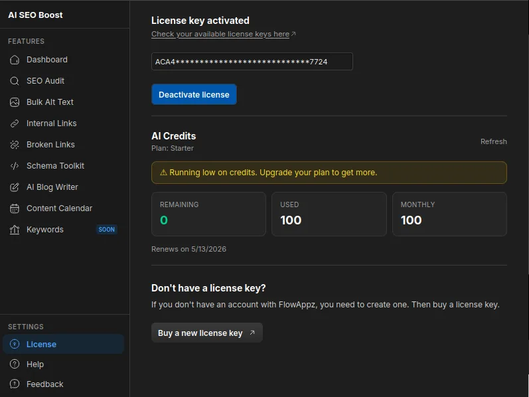
Task: Open AI Blog Writer feature
Action: tap(65, 187)
